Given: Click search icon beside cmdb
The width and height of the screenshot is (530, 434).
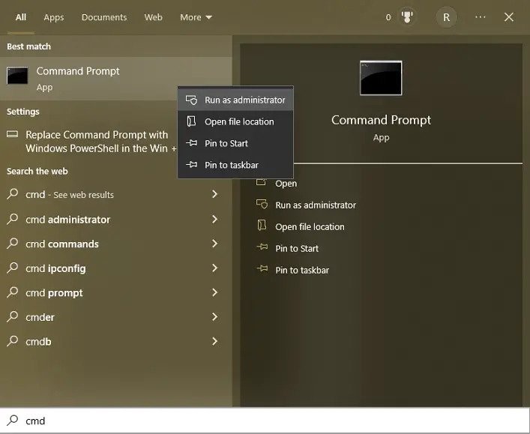Looking at the screenshot, I should coord(12,341).
